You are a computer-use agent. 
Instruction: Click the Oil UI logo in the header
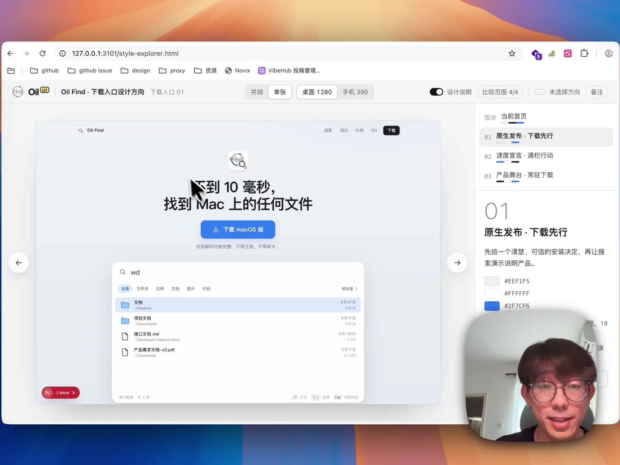coord(31,91)
